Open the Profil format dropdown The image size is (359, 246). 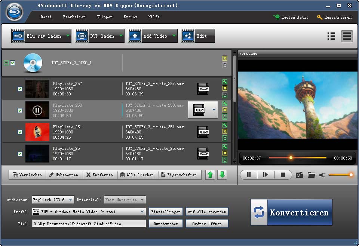tap(142, 212)
